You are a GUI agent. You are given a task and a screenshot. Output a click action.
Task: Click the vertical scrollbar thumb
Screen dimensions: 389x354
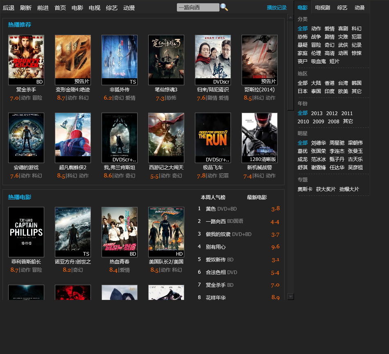click(x=290, y=65)
